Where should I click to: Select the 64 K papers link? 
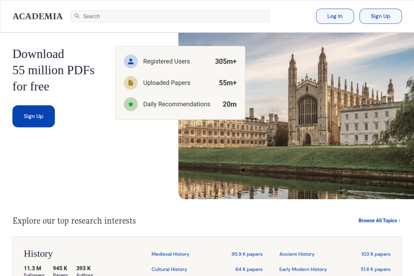click(249, 269)
